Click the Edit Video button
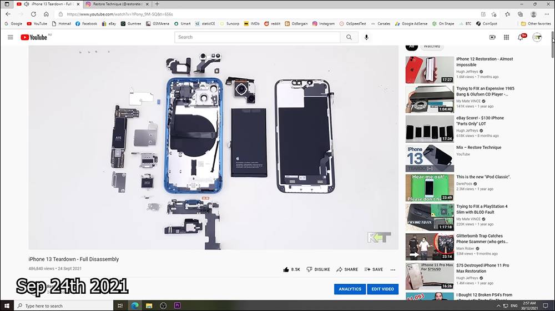This screenshot has height=311, width=555. tap(382, 289)
